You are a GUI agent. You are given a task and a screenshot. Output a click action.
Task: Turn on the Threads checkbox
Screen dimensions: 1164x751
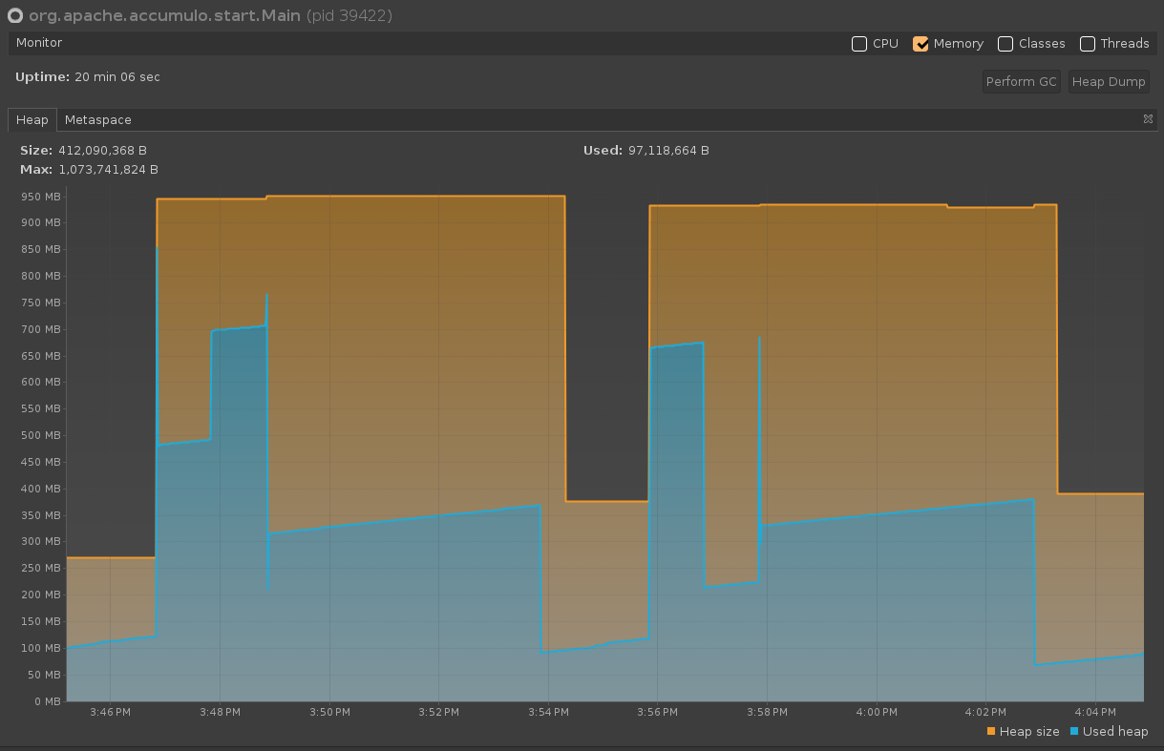tap(1088, 44)
